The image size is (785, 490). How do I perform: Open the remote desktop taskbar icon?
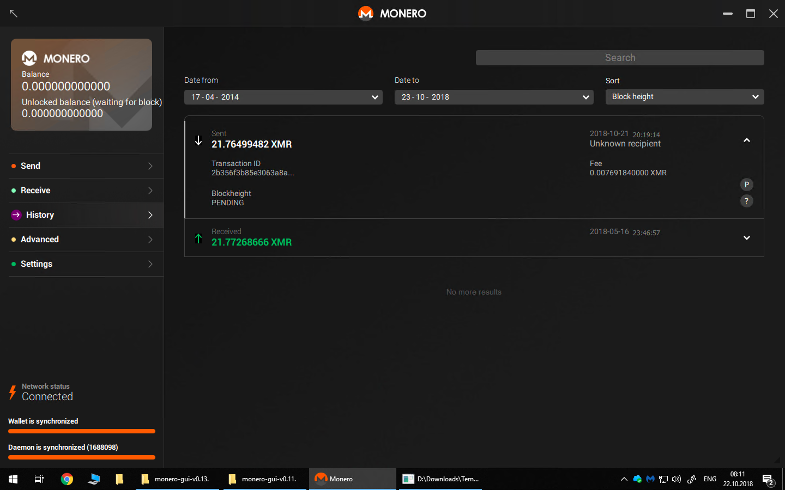coord(94,479)
